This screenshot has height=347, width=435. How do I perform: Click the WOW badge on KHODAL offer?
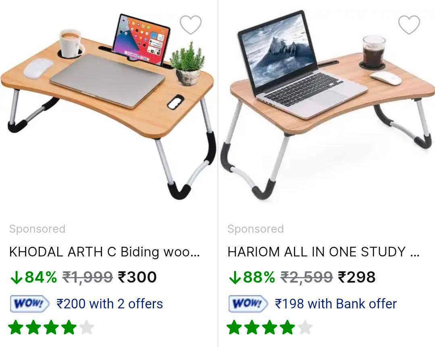(x=30, y=304)
